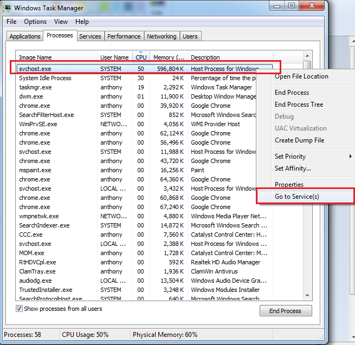Select the audiodg.exe process row
This screenshot has height=345, width=355.
coord(144,281)
